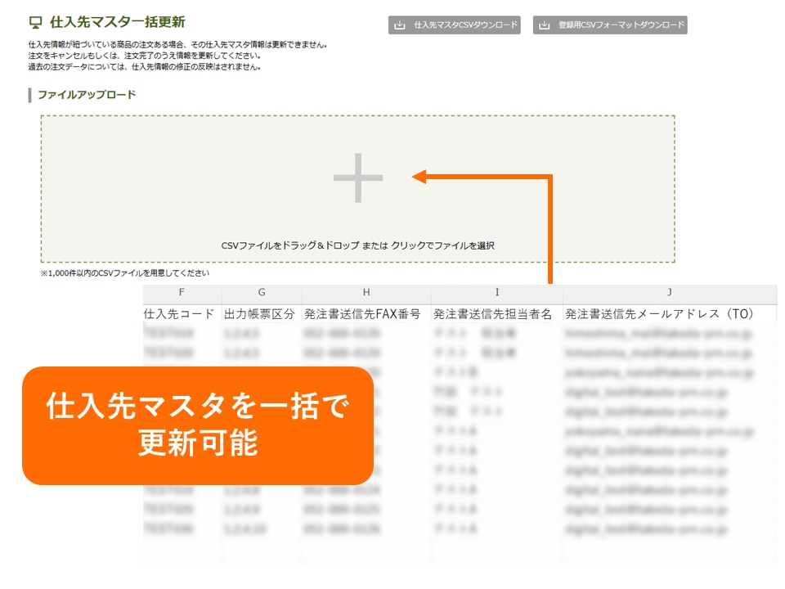Click the 仕入先マスター括更新 page title
Image resolution: width=785 pixels, height=589 pixels.
coord(117,22)
